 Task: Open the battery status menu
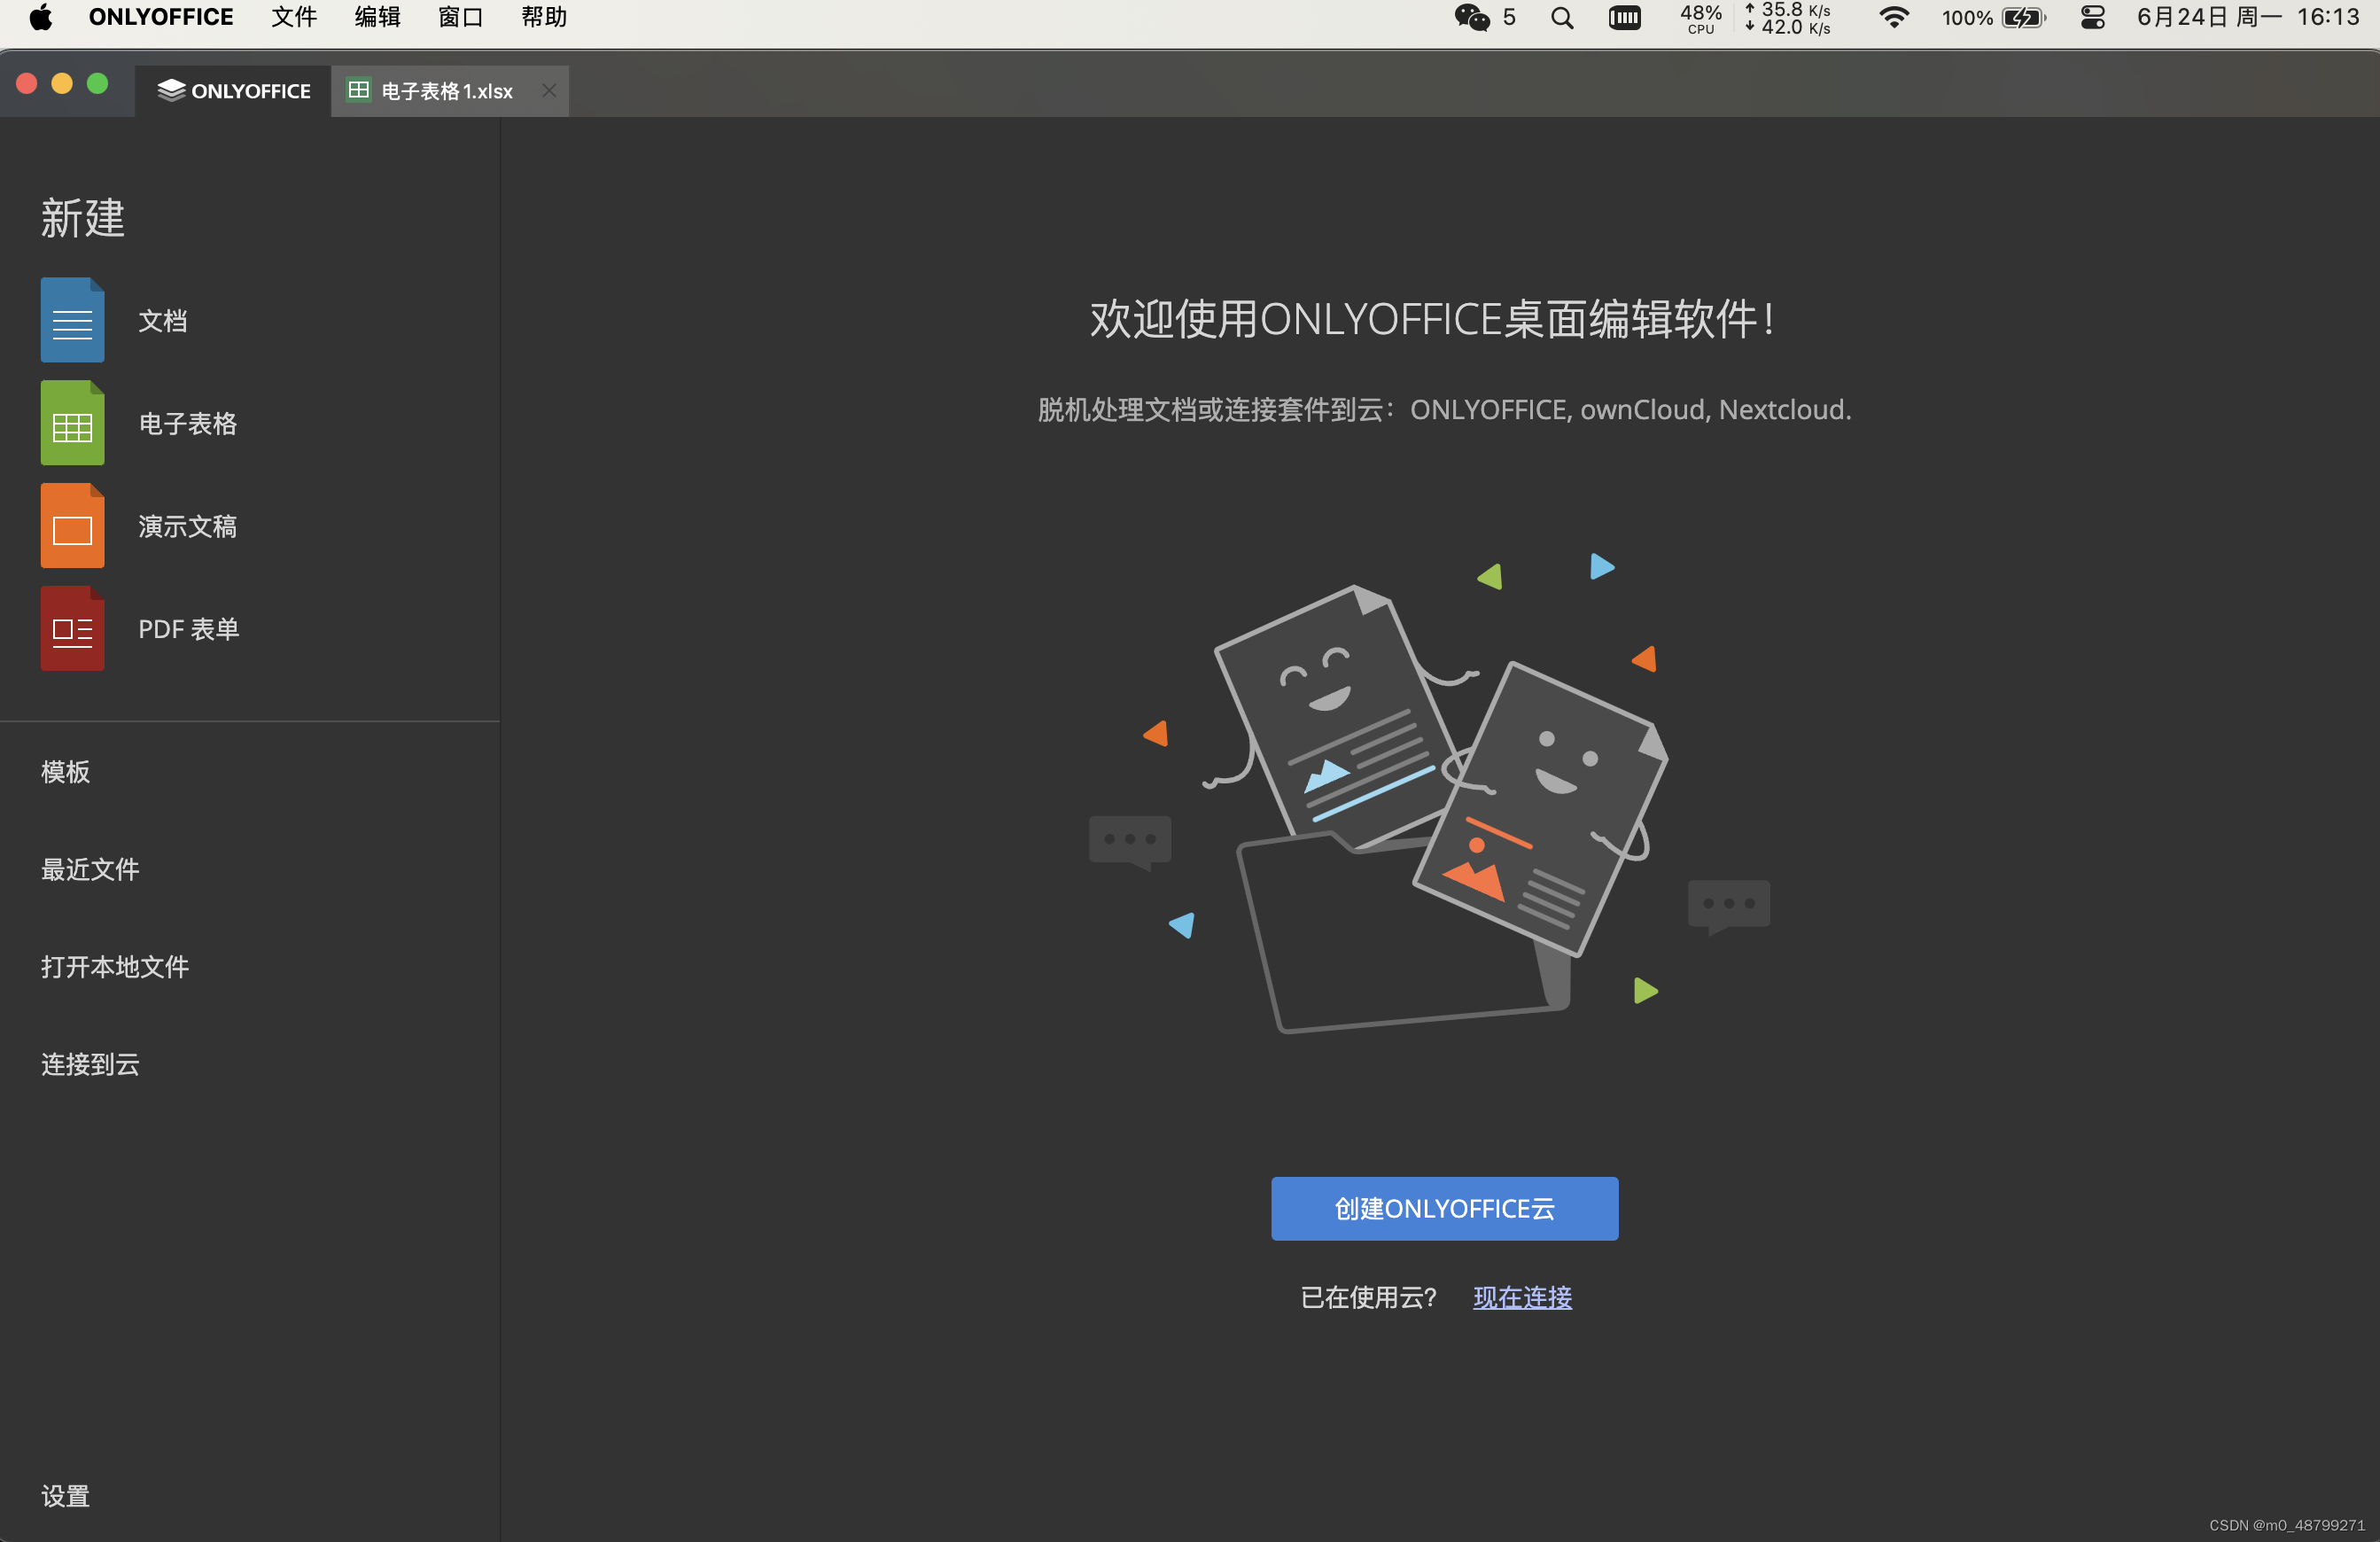pyautogui.click(x=1994, y=17)
